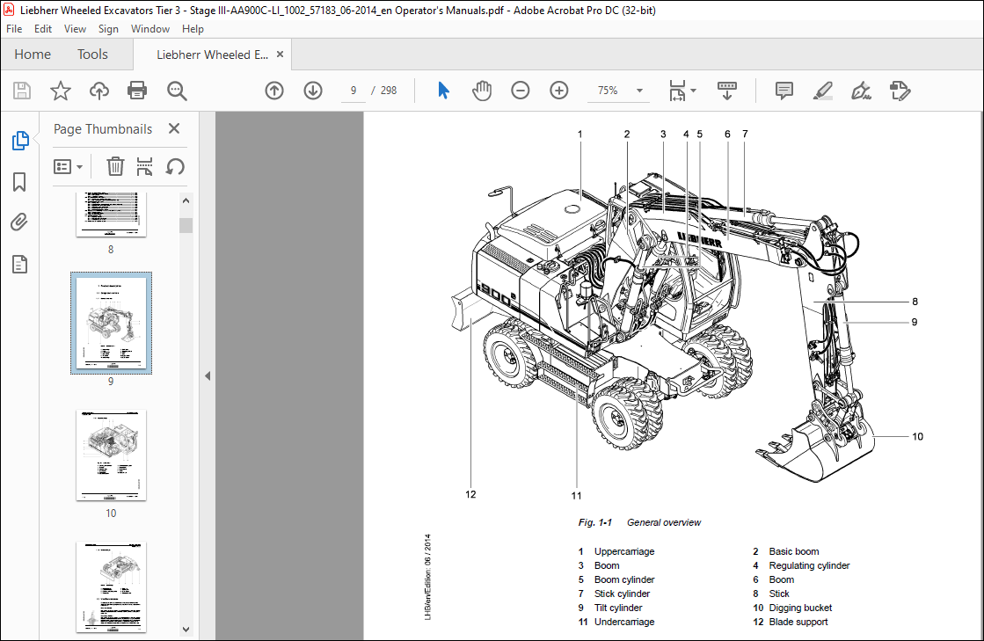Click the 'Blade support' legend entry
Image resolution: width=984 pixels, height=641 pixels.
tap(798, 622)
